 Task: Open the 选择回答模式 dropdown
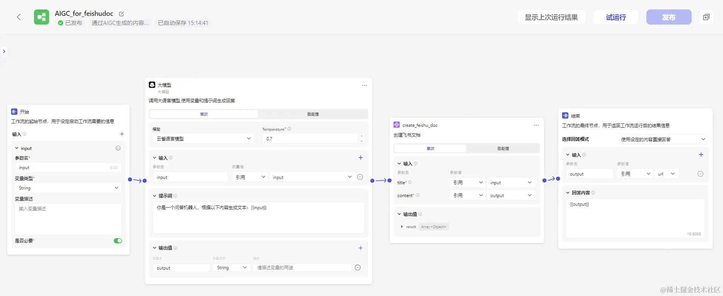[x=663, y=139]
